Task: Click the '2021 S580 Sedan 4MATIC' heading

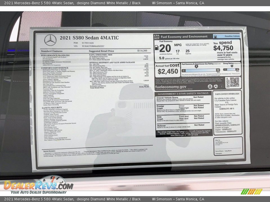Action: (x=89, y=38)
